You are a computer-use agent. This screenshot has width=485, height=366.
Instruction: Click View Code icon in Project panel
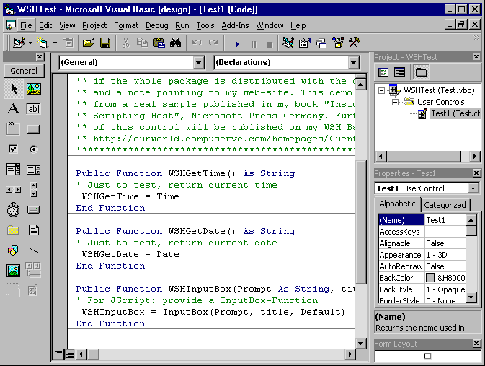[383, 72]
